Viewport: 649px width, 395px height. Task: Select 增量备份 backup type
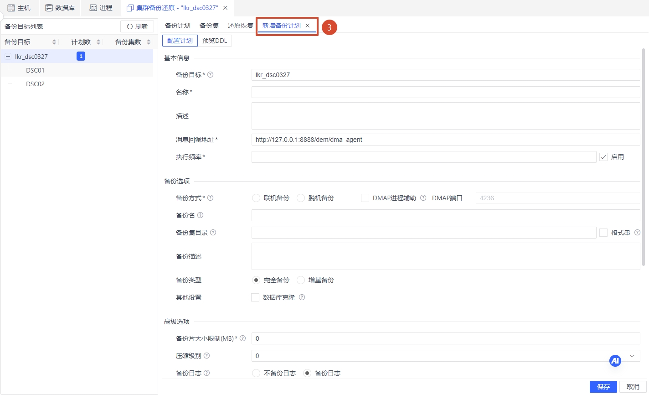pos(301,280)
